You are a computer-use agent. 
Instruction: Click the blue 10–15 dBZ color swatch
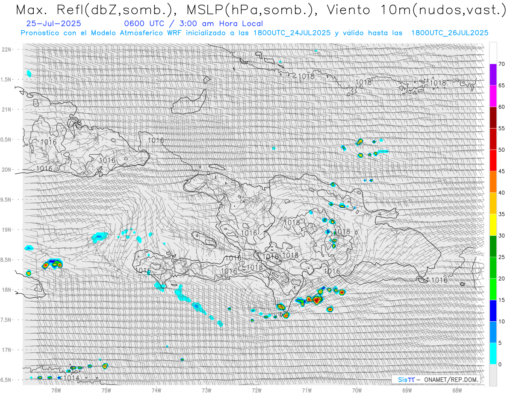click(x=493, y=311)
